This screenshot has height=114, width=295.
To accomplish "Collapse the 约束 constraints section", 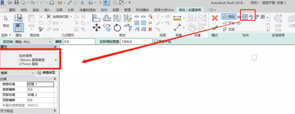I will click(x=55, y=79).
